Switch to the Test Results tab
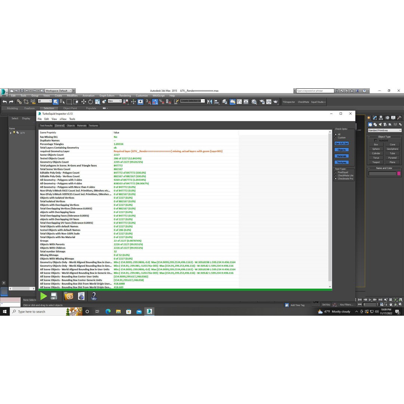This screenshot has width=404, height=404. coord(46,126)
